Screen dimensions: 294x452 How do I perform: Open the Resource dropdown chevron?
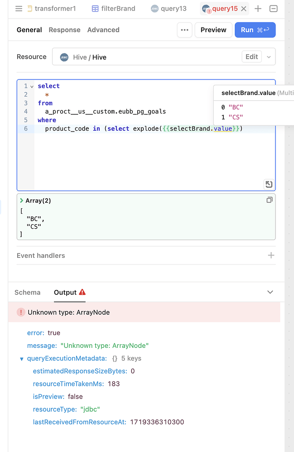pos(269,57)
